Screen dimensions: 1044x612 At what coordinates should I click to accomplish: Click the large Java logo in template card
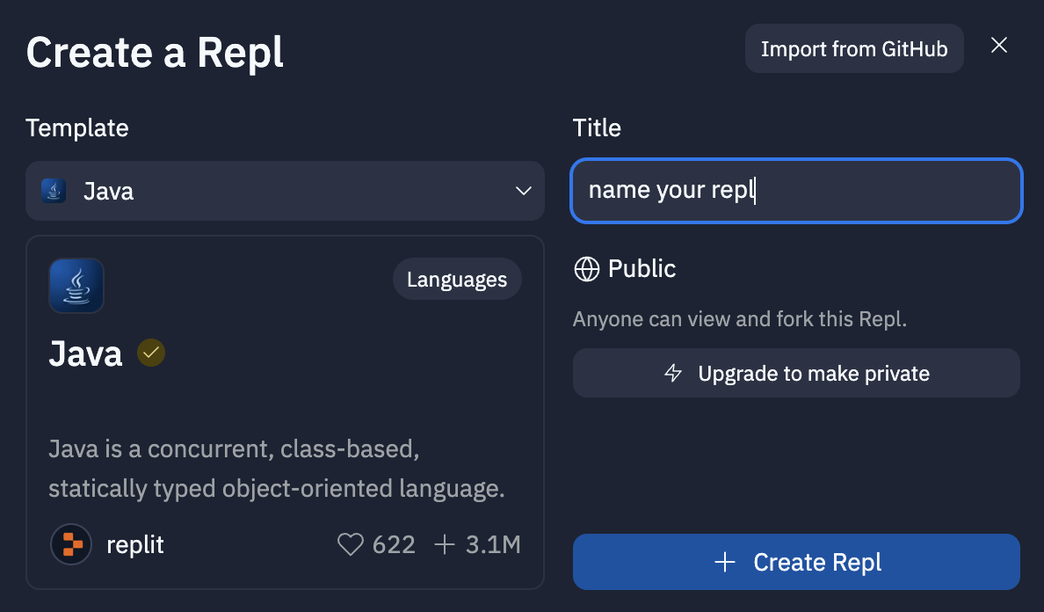point(76,286)
